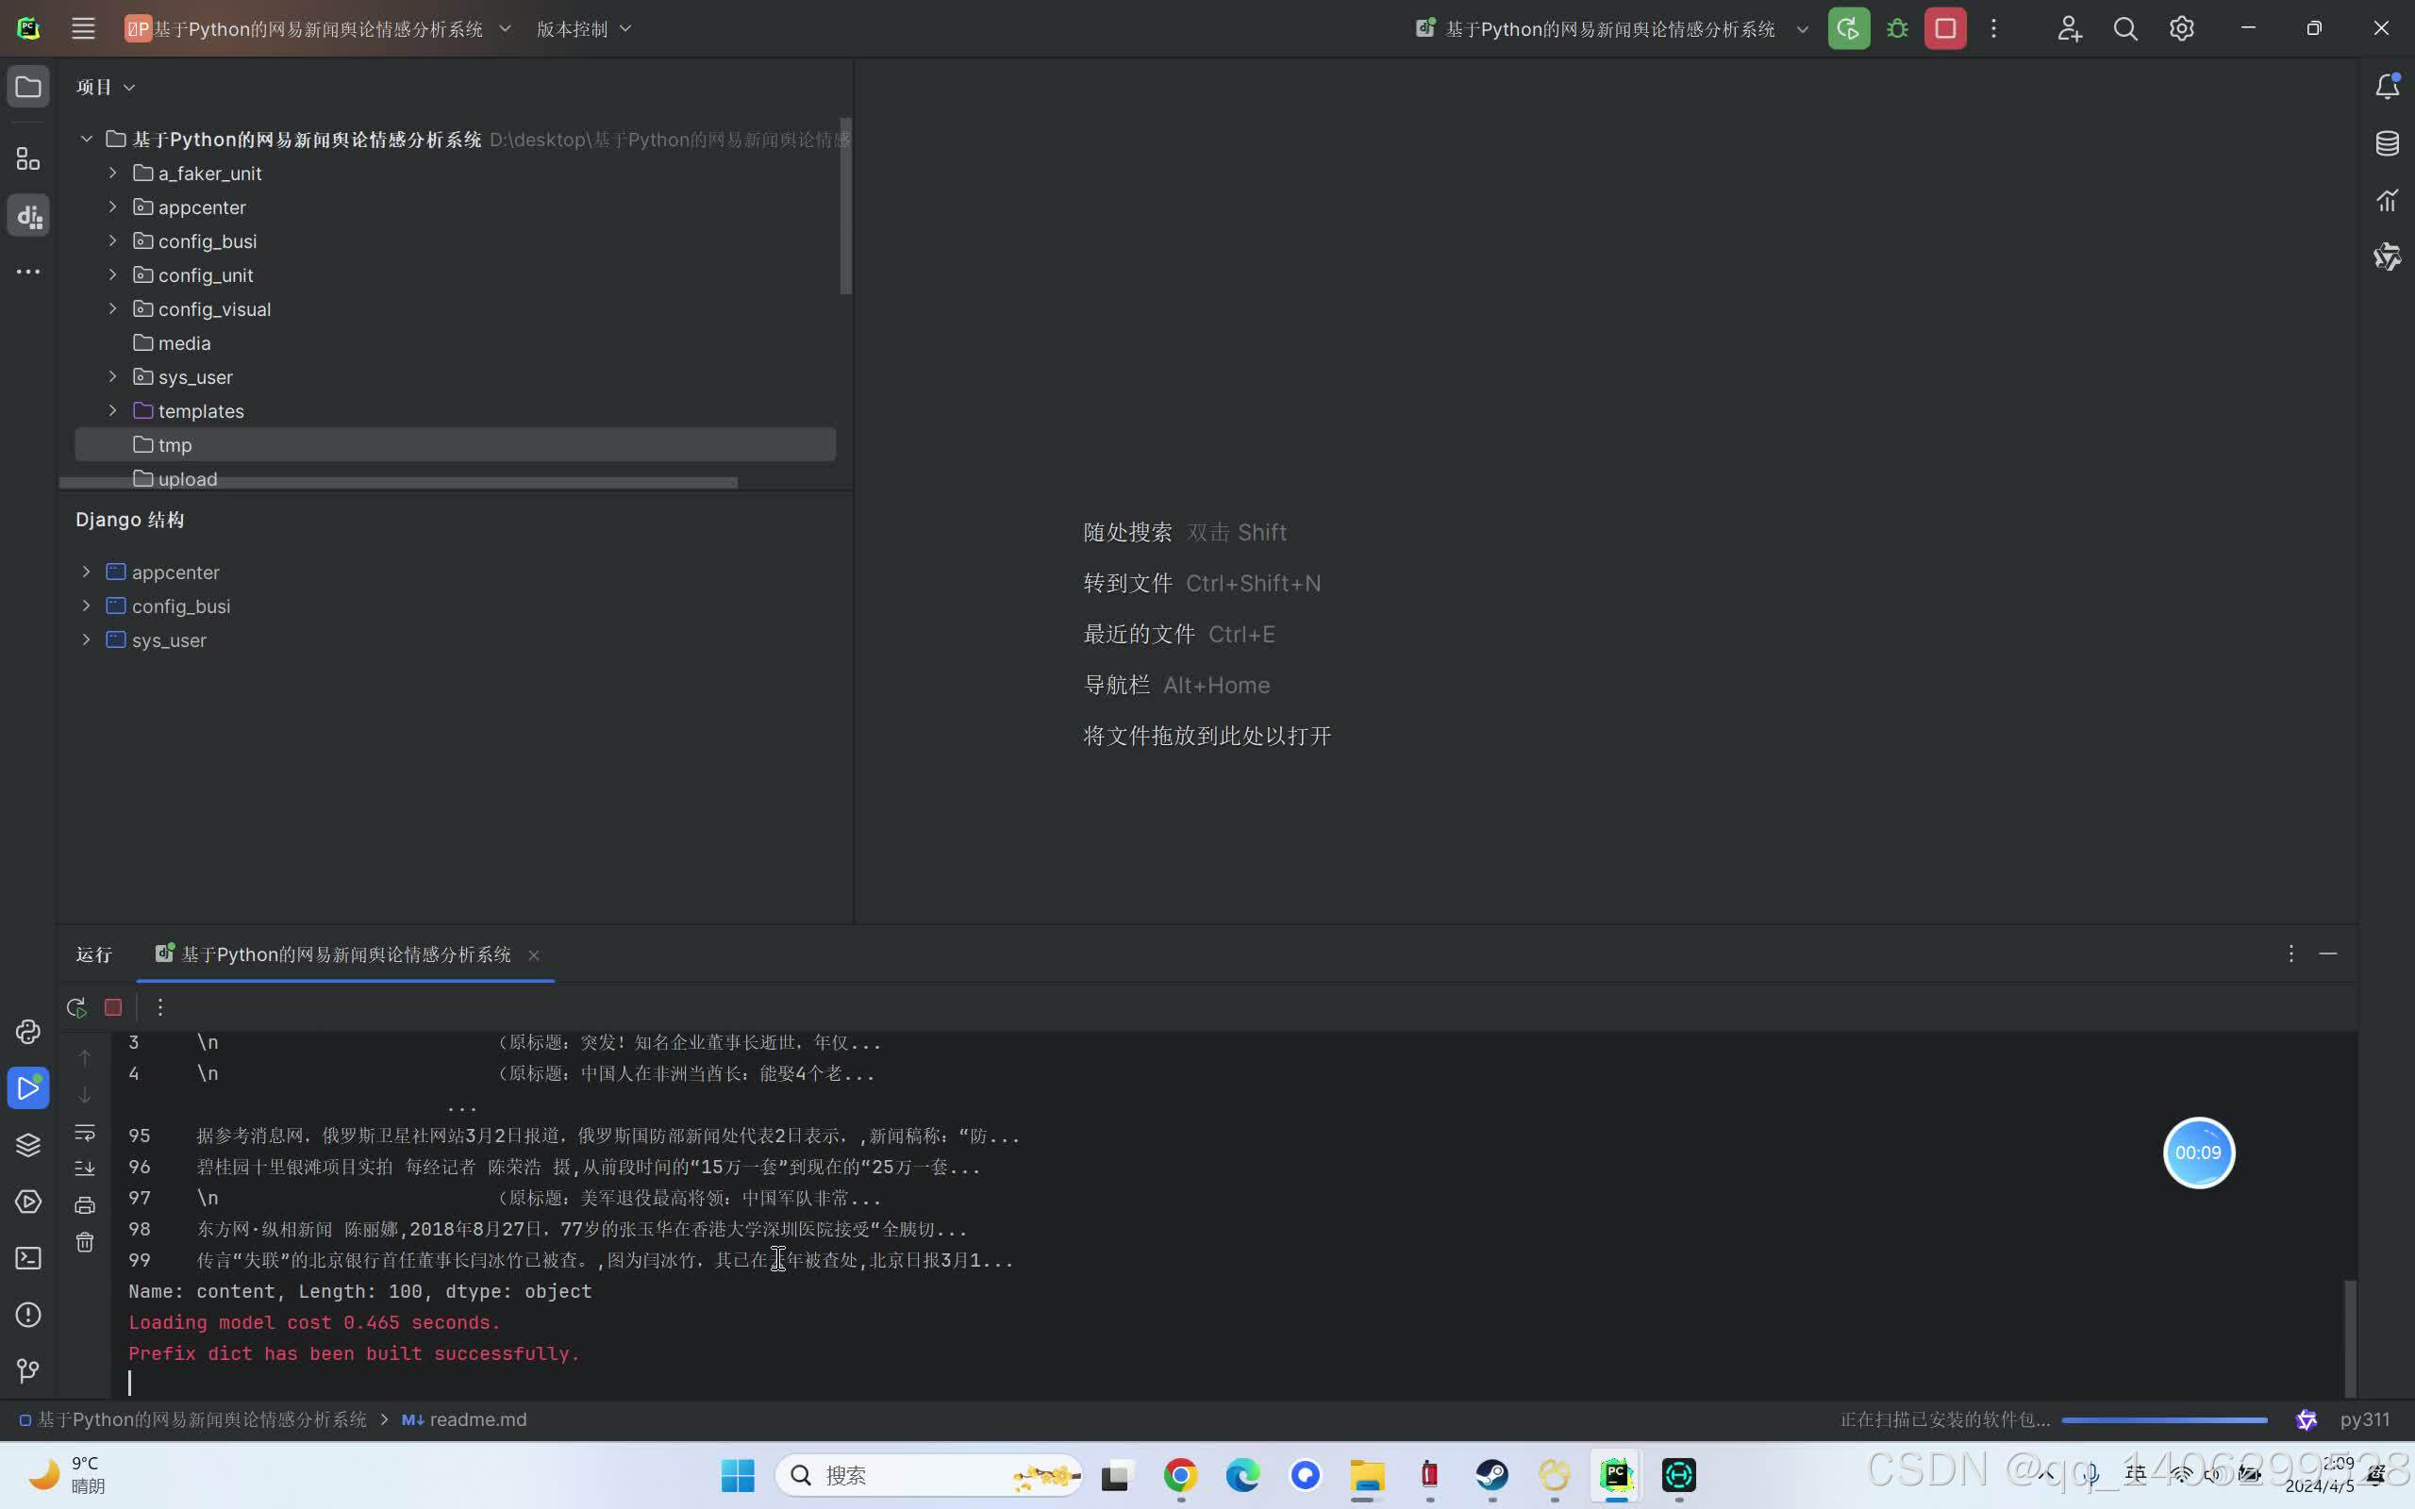The height and width of the screenshot is (1509, 2415).
Task: Open the Python Console tool window
Action: (x=28, y=1031)
